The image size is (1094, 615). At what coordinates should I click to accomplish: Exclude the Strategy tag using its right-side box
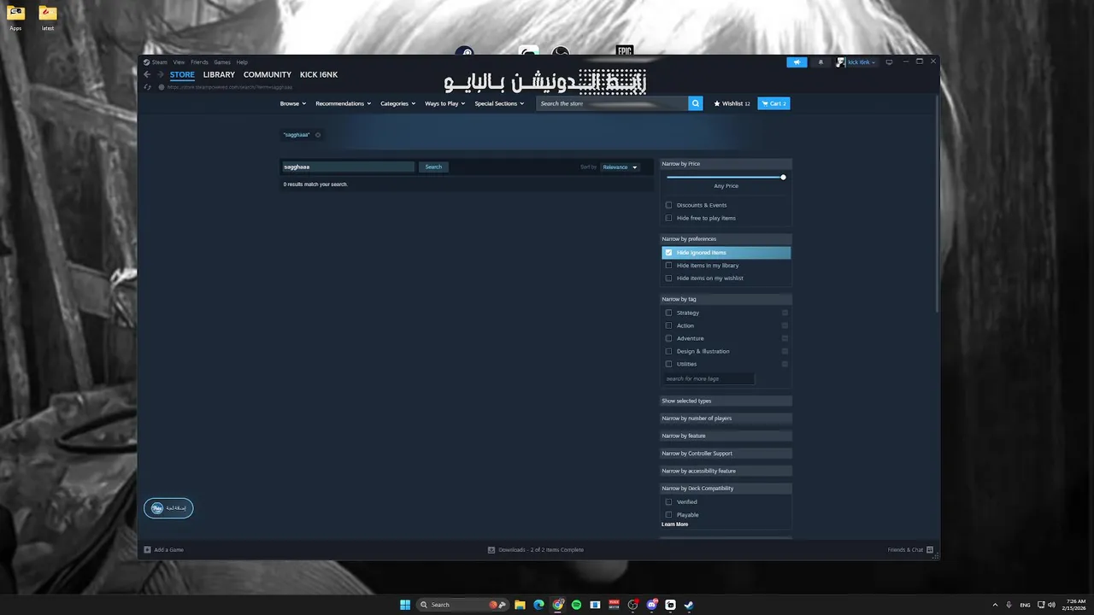tap(785, 313)
